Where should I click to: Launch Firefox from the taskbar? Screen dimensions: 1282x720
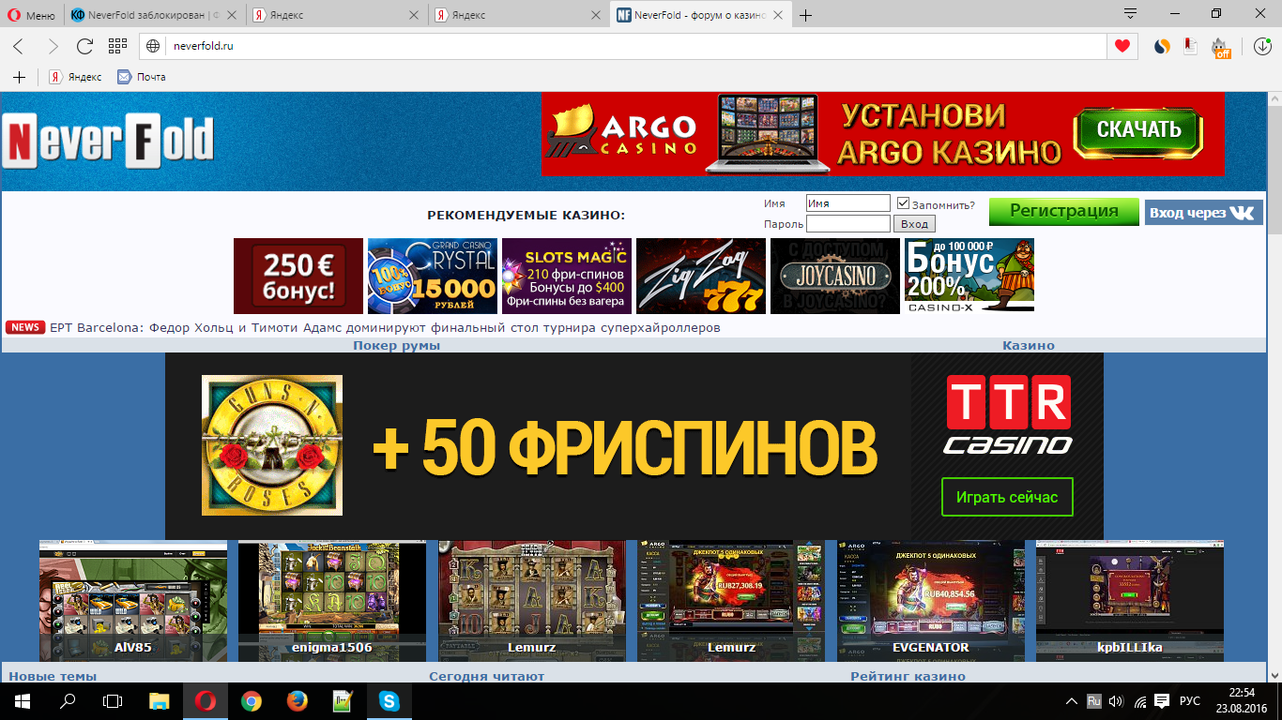tap(297, 700)
